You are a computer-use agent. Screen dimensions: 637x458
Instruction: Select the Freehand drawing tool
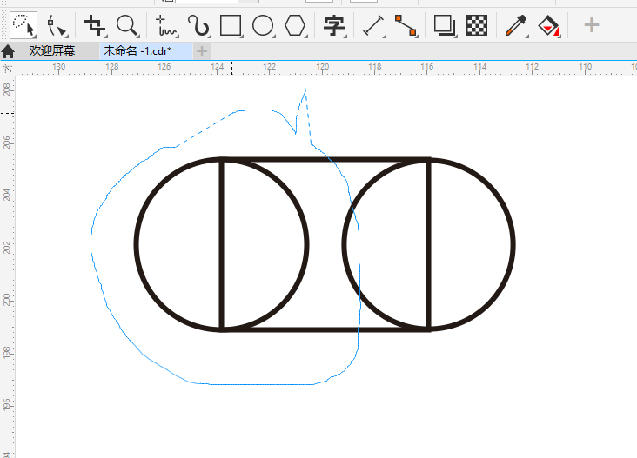166,26
